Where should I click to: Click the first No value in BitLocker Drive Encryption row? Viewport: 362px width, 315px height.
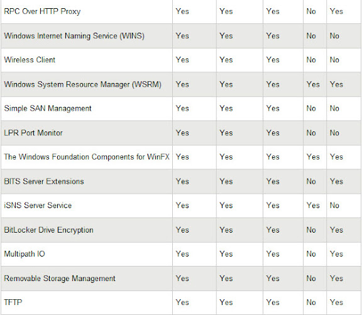point(311,229)
